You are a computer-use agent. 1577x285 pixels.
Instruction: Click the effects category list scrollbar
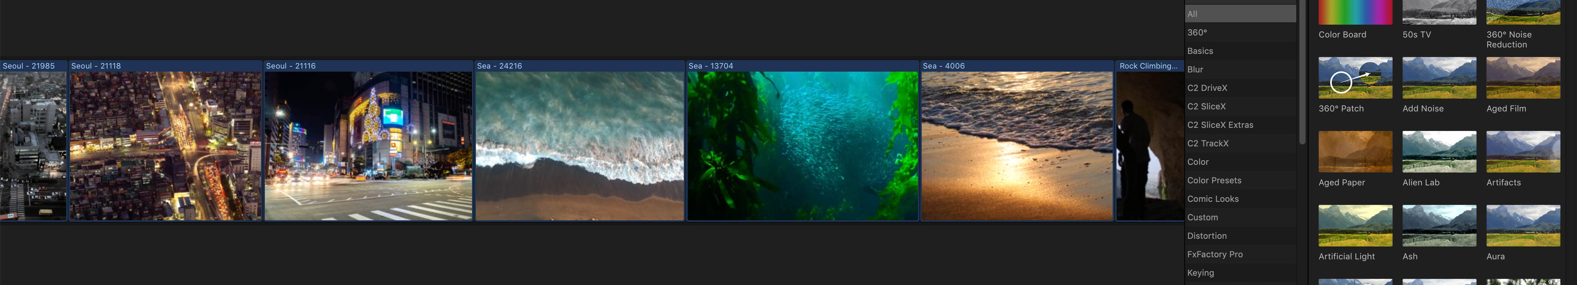pos(1301,74)
